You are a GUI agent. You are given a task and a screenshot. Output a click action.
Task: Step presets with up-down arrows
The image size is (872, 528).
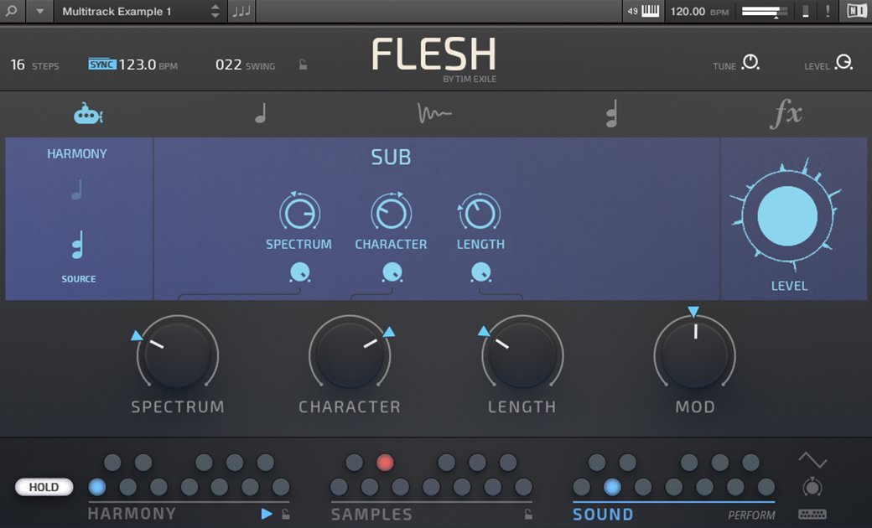click(215, 11)
